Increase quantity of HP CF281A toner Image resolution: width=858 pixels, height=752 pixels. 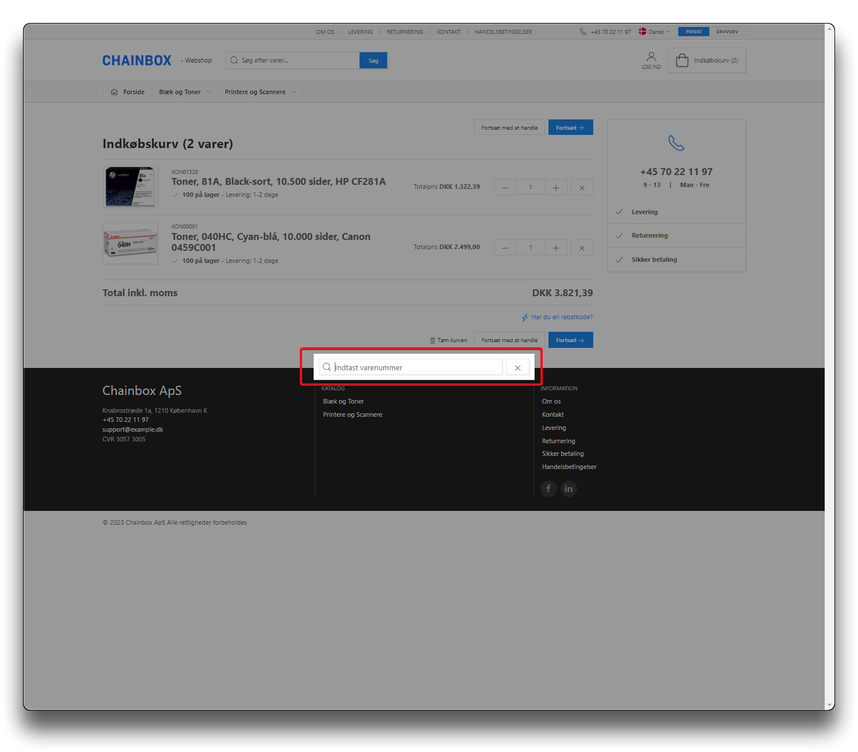(556, 188)
